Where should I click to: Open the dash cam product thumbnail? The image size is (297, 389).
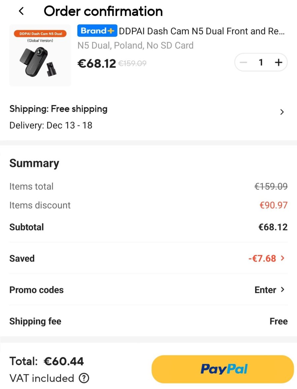[40, 55]
